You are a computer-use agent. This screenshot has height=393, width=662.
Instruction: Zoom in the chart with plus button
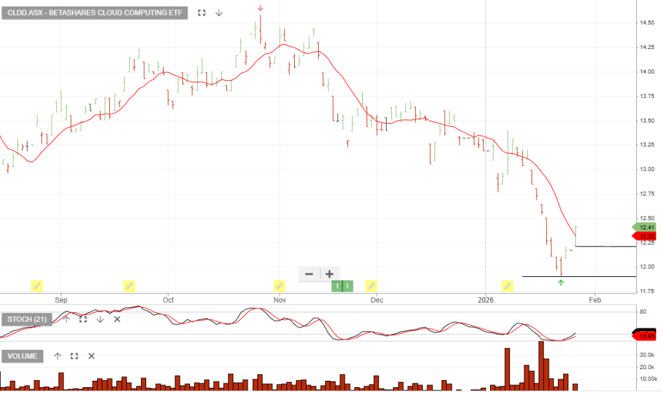[329, 274]
